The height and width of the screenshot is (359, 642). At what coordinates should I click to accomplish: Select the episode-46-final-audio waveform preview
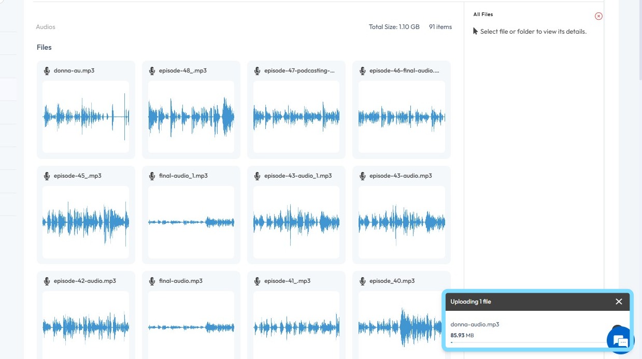click(402, 117)
